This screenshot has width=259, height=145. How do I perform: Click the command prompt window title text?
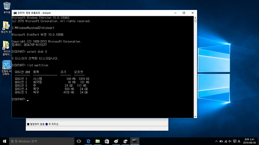coord(34,13)
